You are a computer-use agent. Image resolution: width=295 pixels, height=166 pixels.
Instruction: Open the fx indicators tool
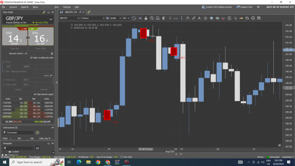click(188, 18)
